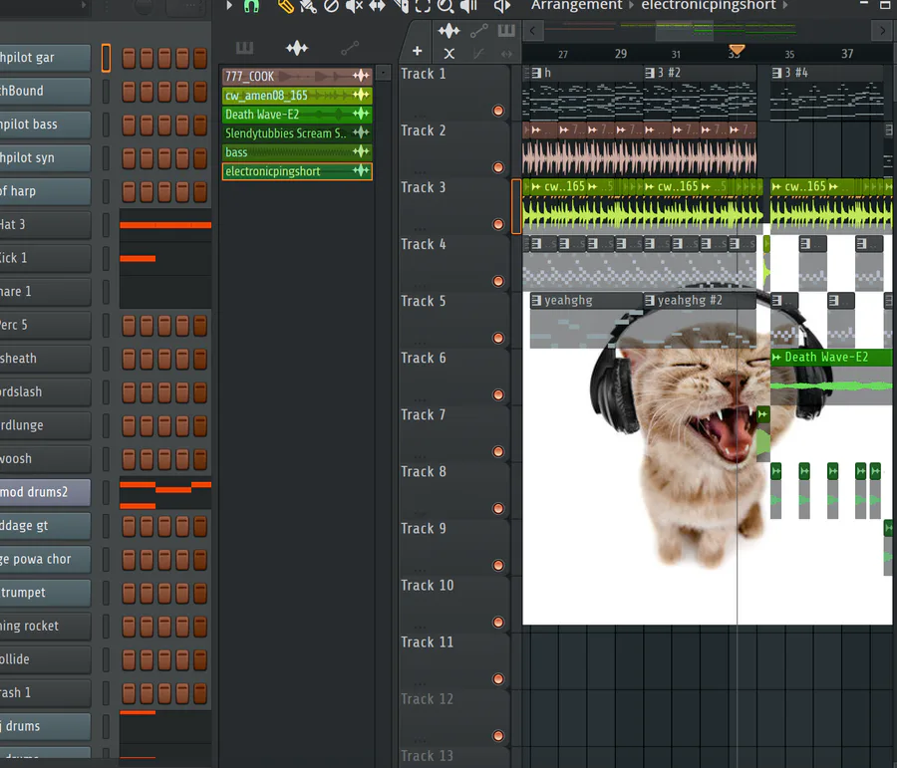Image resolution: width=897 pixels, height=768 pixels.
Task: Select the Playback tool
Action: 468,6
